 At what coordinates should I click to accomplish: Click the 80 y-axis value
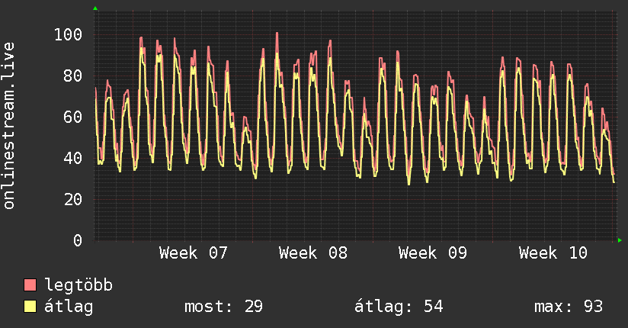pyautogui.click(x=73, y=76)
